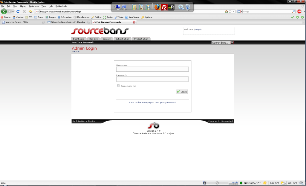Click Lost Your Password? in the black bar

click(83, 42)
